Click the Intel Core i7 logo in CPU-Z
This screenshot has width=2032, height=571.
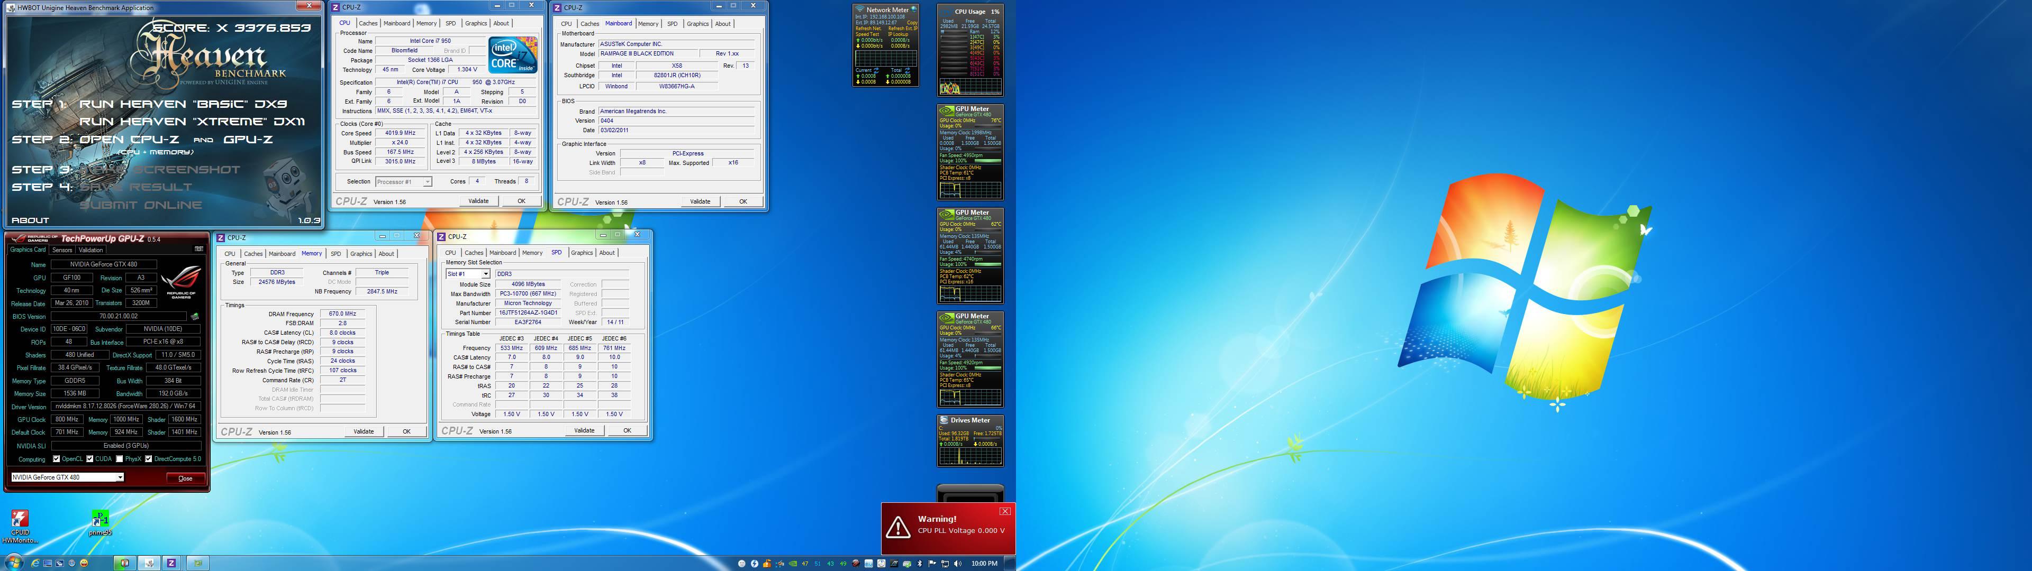pos(513,54)
